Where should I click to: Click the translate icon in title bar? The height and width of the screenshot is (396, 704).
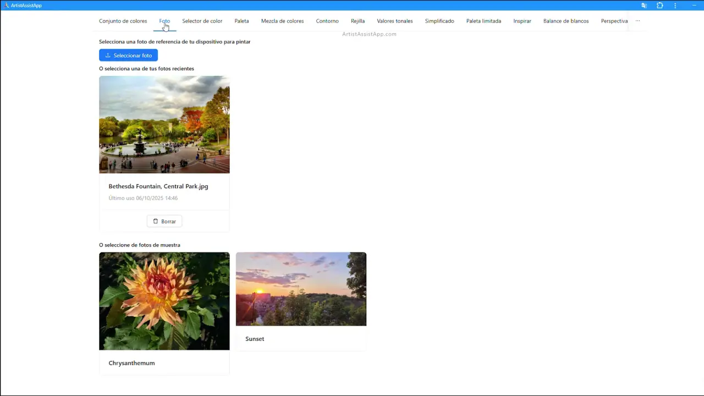click(644, 5)
